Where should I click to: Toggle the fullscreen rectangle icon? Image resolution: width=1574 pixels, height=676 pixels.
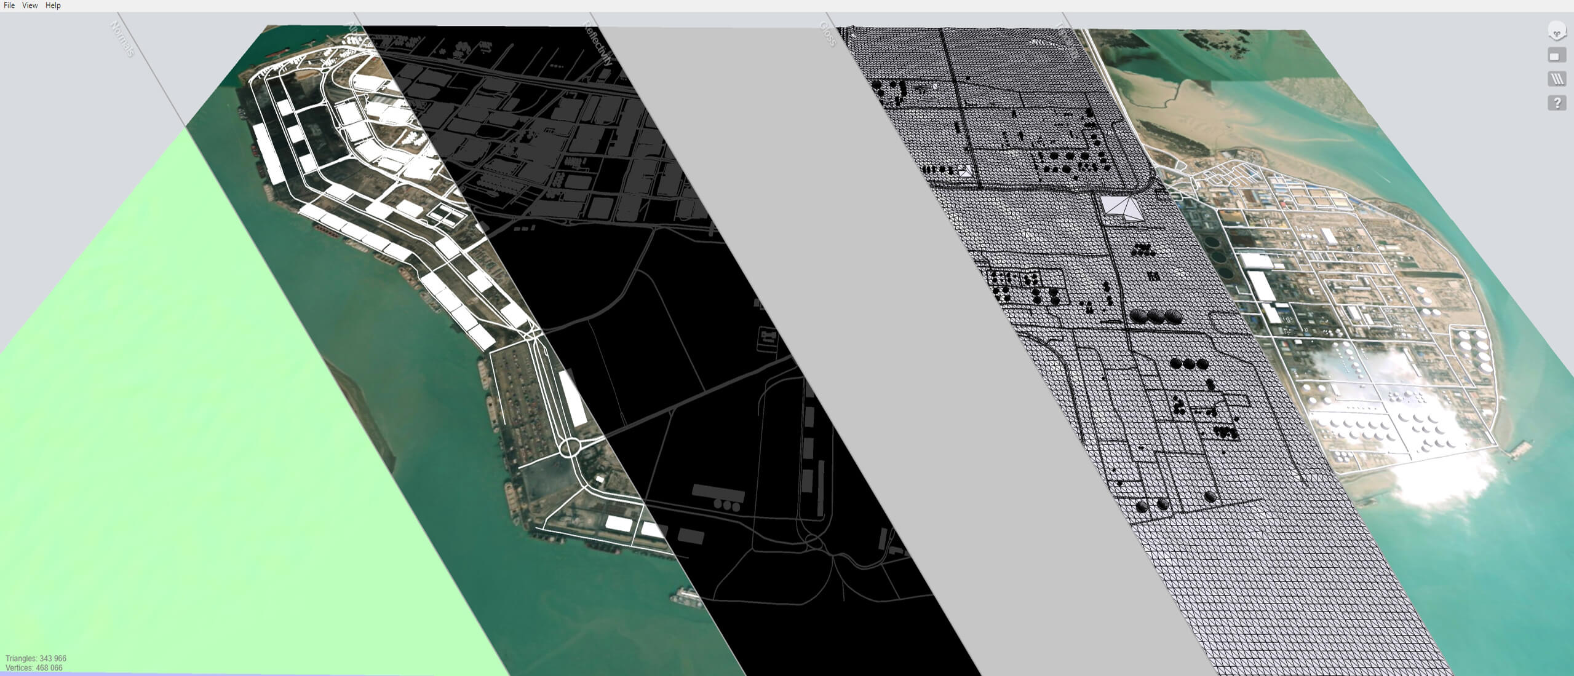pos(1557,56)
